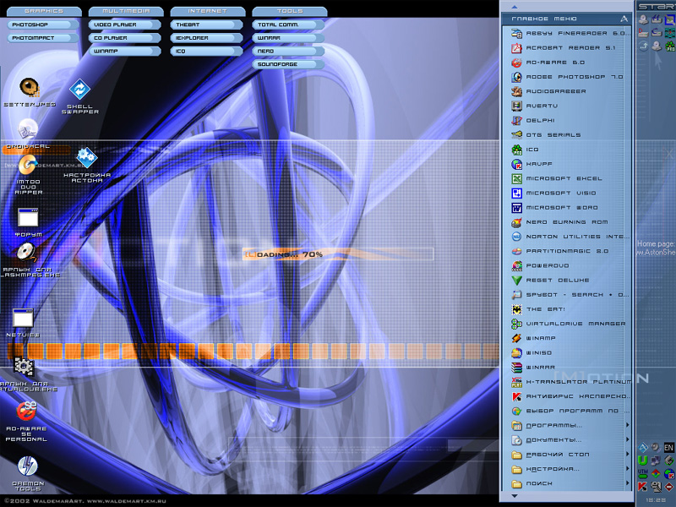This screenshot has height=507, width=676.
Task: Launch PowerDVD from the main menu
Action: 566,266
